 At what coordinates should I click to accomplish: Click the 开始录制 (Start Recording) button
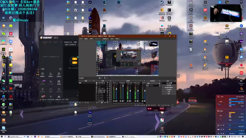[169, 85]
